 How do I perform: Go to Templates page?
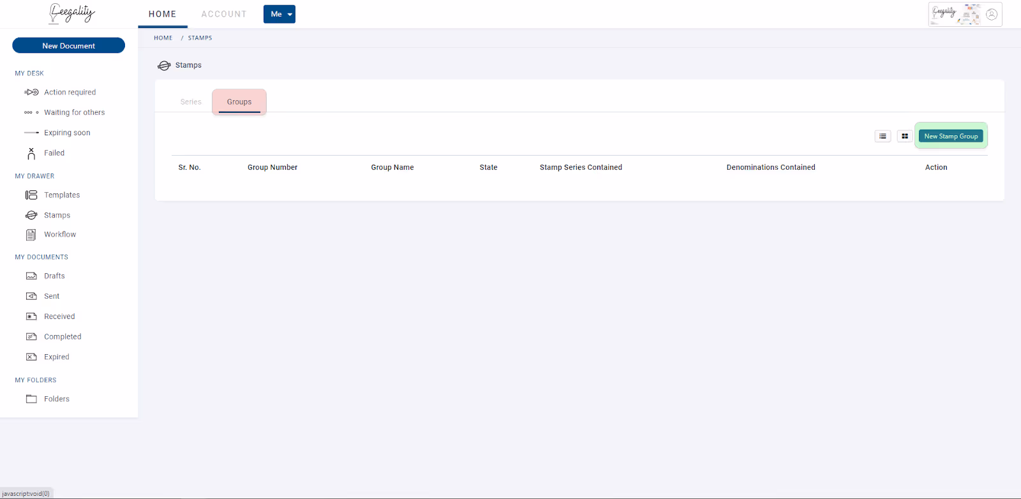click(x=62, y=195)
